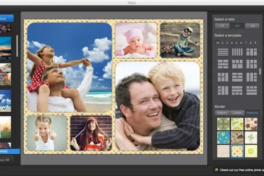
Task: Set collage ratio to 4:3
Action: pos(237,26)
